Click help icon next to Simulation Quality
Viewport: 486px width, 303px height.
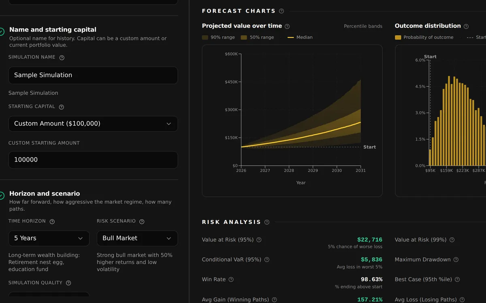(68, 283)
